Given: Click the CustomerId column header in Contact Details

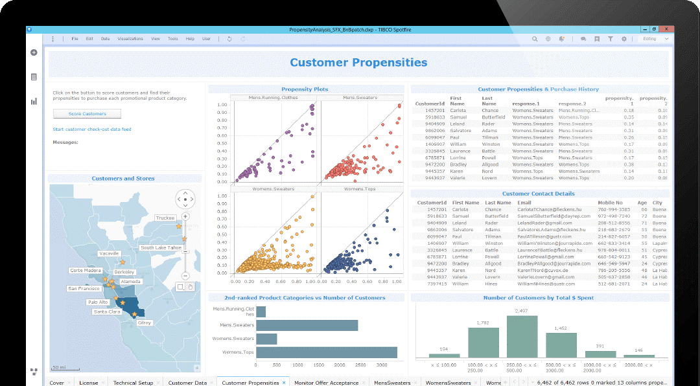Looking at the screenshot, I should [432, 203].
